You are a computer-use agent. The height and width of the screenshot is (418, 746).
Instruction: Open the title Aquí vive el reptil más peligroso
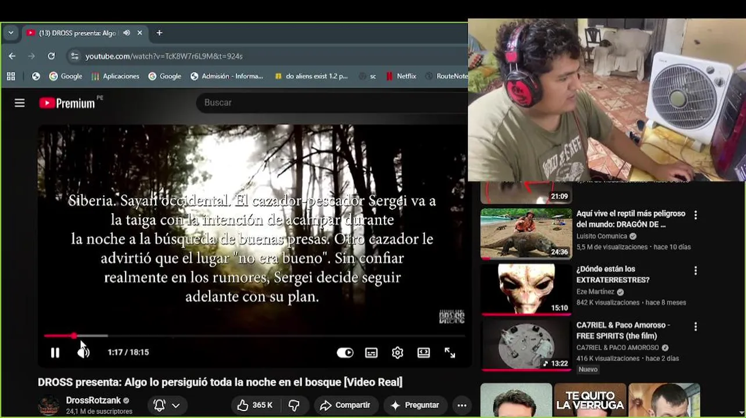(x=631, y=219)
